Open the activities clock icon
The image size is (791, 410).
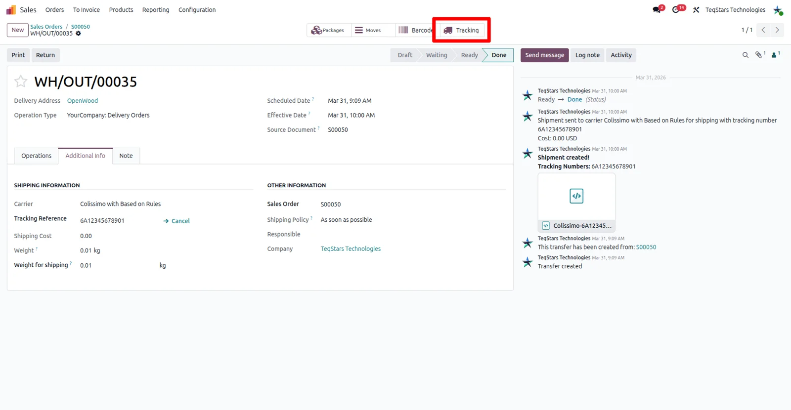click(x=676, y=9)
